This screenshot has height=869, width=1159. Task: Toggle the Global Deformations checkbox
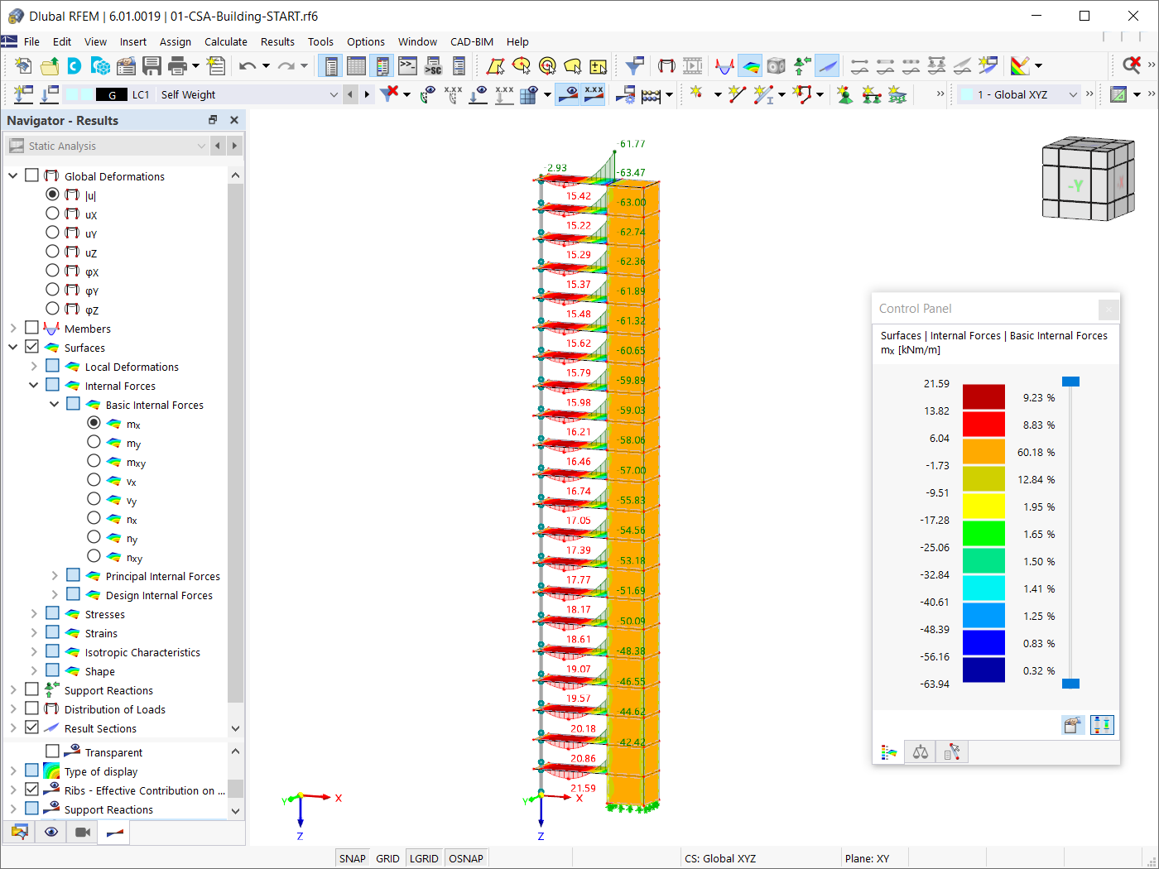pyautogui.click(x=31, y=175)
